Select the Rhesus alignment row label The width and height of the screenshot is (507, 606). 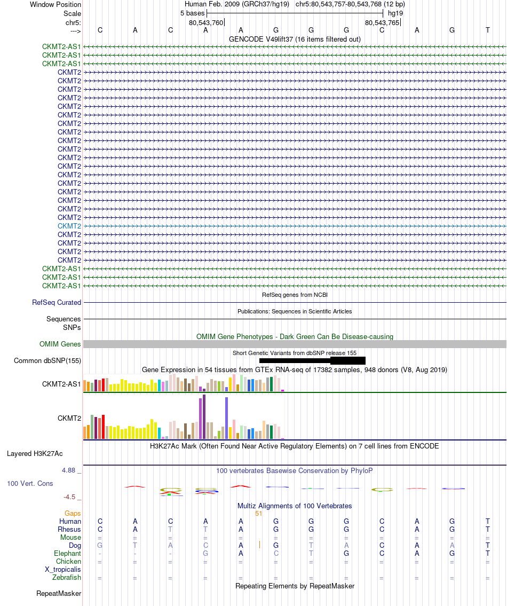[69, 530]
